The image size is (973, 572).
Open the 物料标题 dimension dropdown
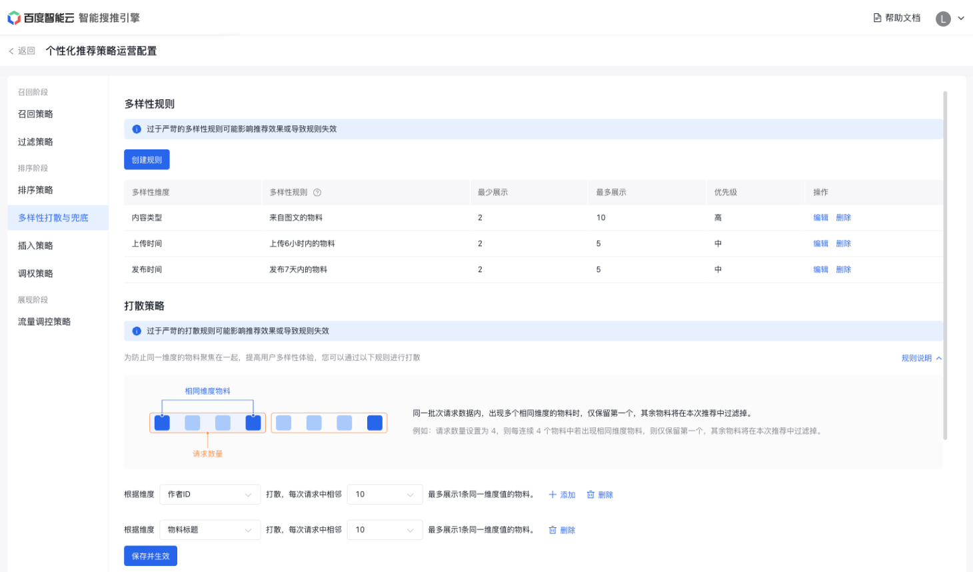[x=210, y=530]
